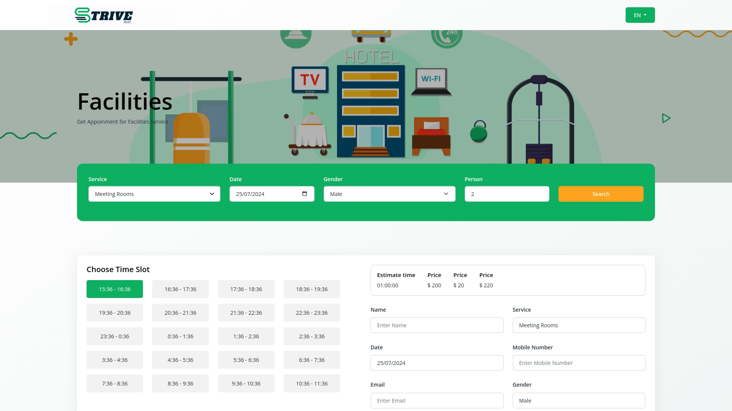Screen dimensions: 732x411
Task: Click the TV illustration icon
Action: [x=310, y=80]
